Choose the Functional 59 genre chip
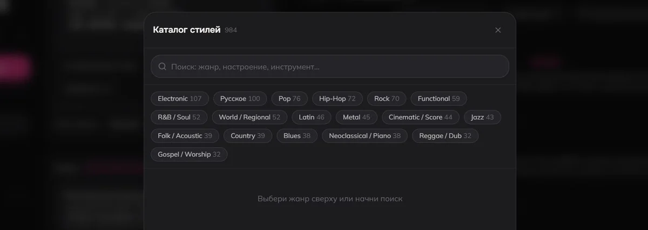This screenshot has height=230, width=648. tap(439, 99)
